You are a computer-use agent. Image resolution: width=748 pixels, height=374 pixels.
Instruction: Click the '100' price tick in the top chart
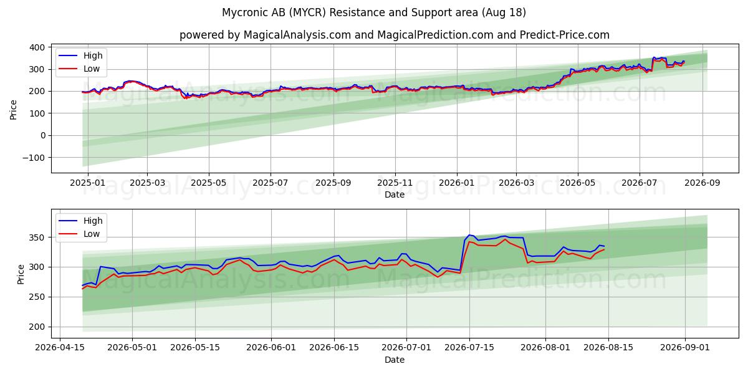(37, 113)
